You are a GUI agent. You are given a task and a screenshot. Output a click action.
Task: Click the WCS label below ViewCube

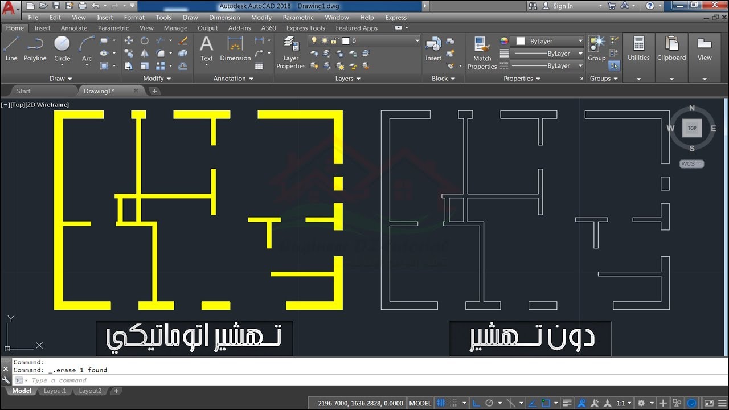point(691,164)
